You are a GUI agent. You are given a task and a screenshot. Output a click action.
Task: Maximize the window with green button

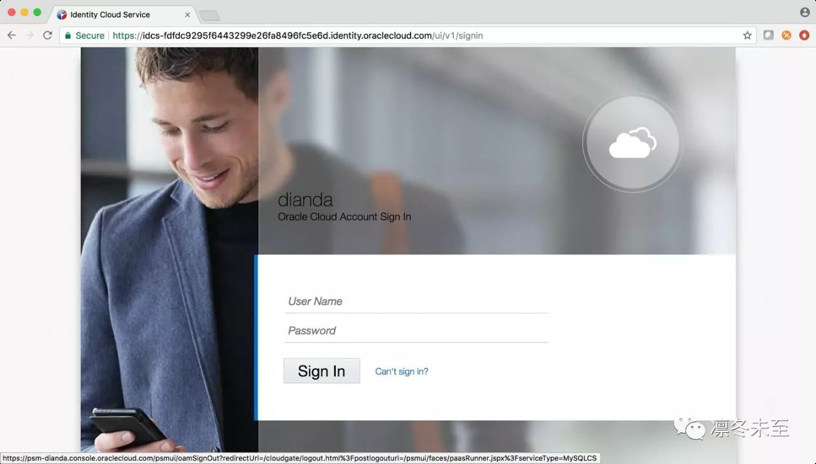tap(37, 13)
